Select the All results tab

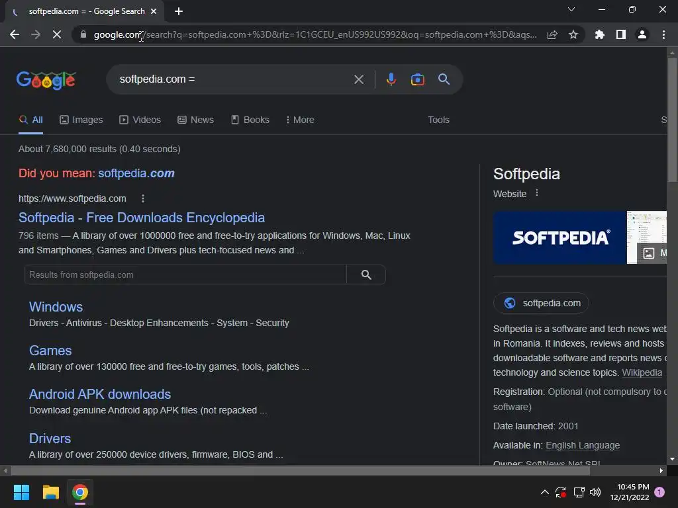[30, 120]
